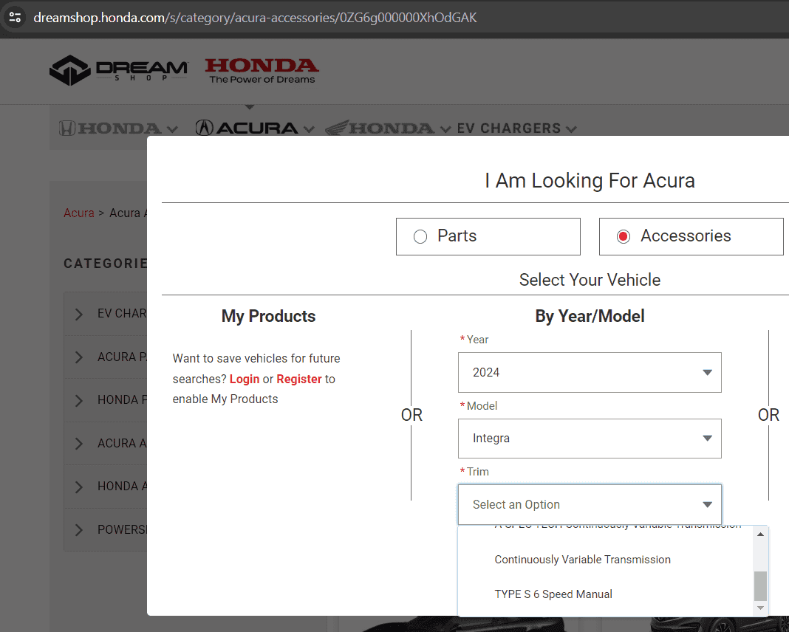789x632 pixels.
Task: Open the EV CHARGERS navigation menu
Action: (x=509, y=127)
